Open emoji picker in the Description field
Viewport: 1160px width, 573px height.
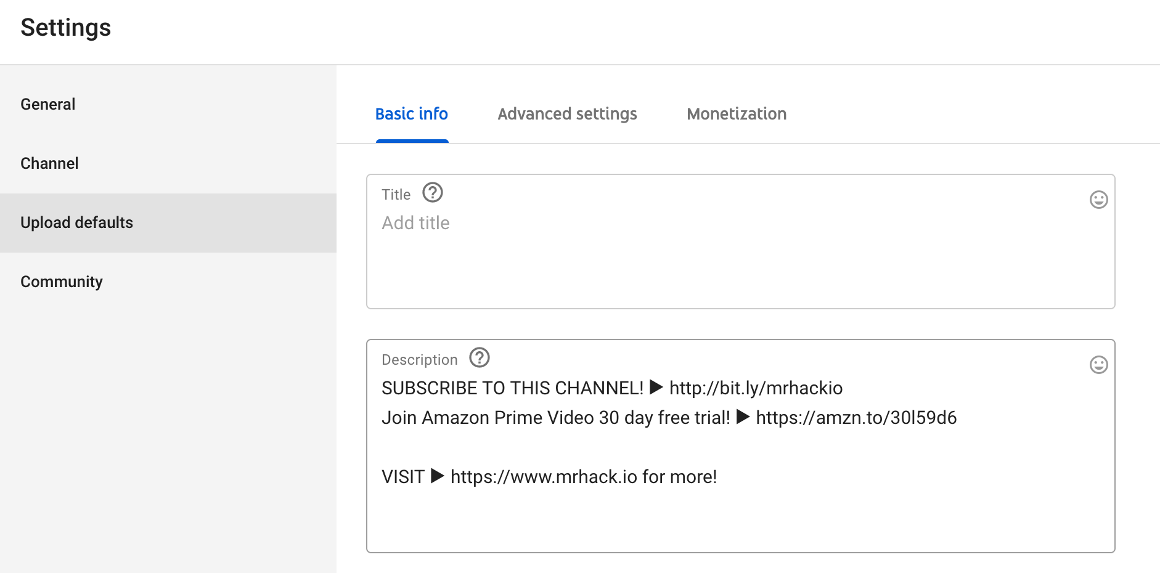pos(1098,365)
